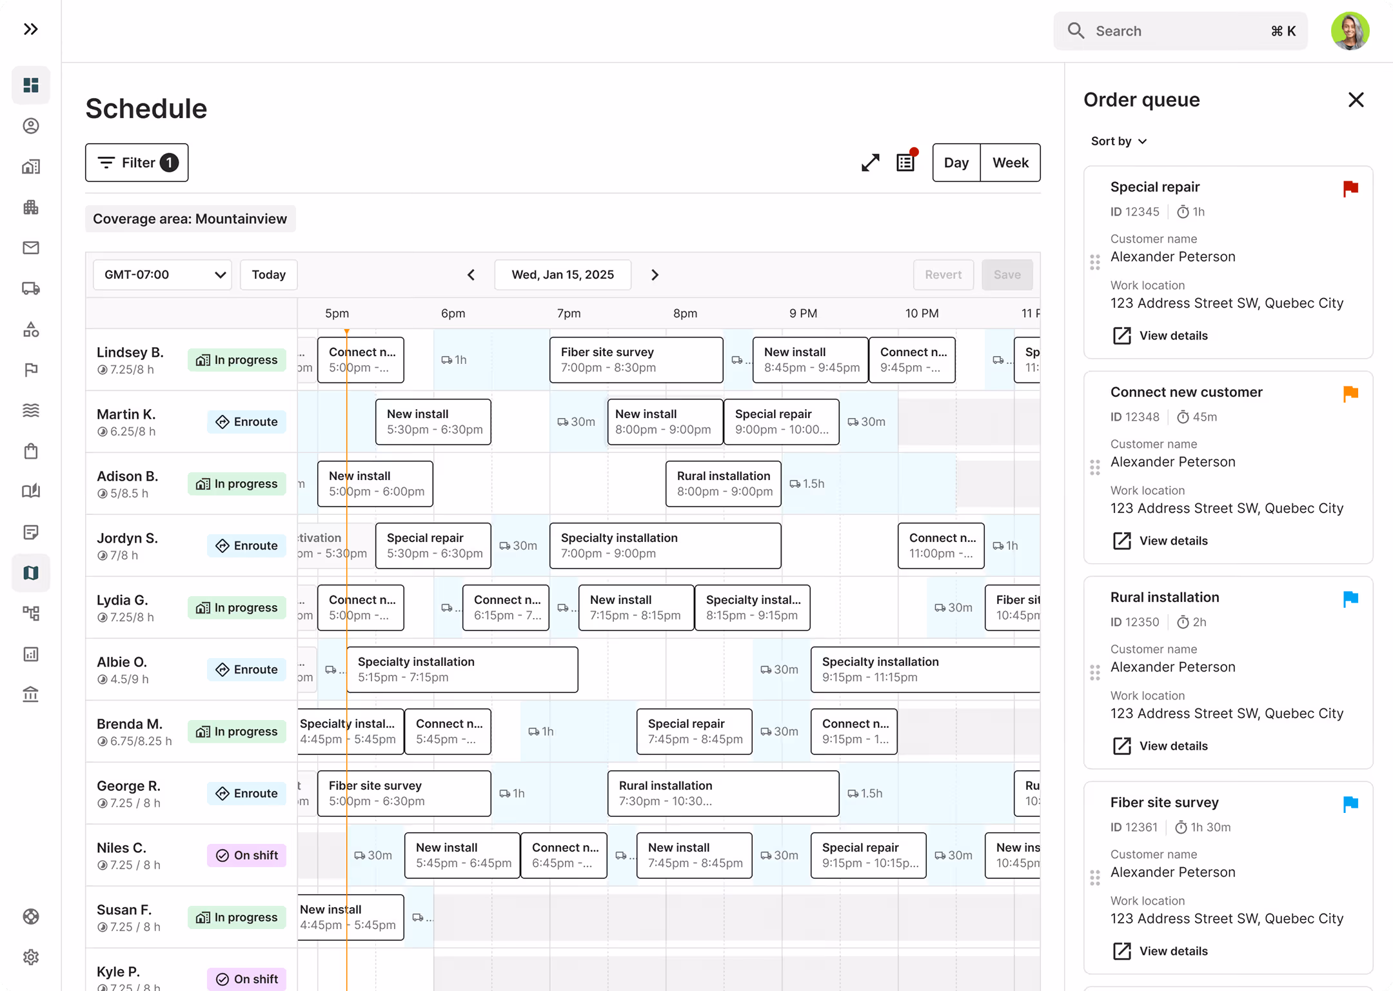Open the Sort by dropdown in Order queue
Image resolution: width=1393 pixels, height=991 pixels.
(x=1119, y=141)
